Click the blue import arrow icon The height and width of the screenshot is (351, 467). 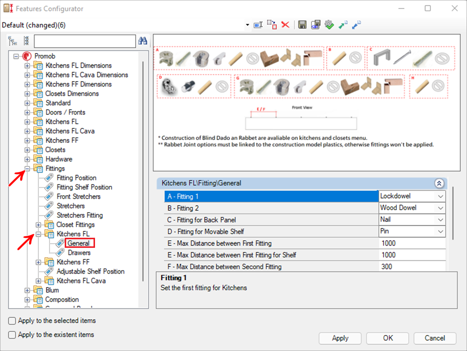[356, 25]
